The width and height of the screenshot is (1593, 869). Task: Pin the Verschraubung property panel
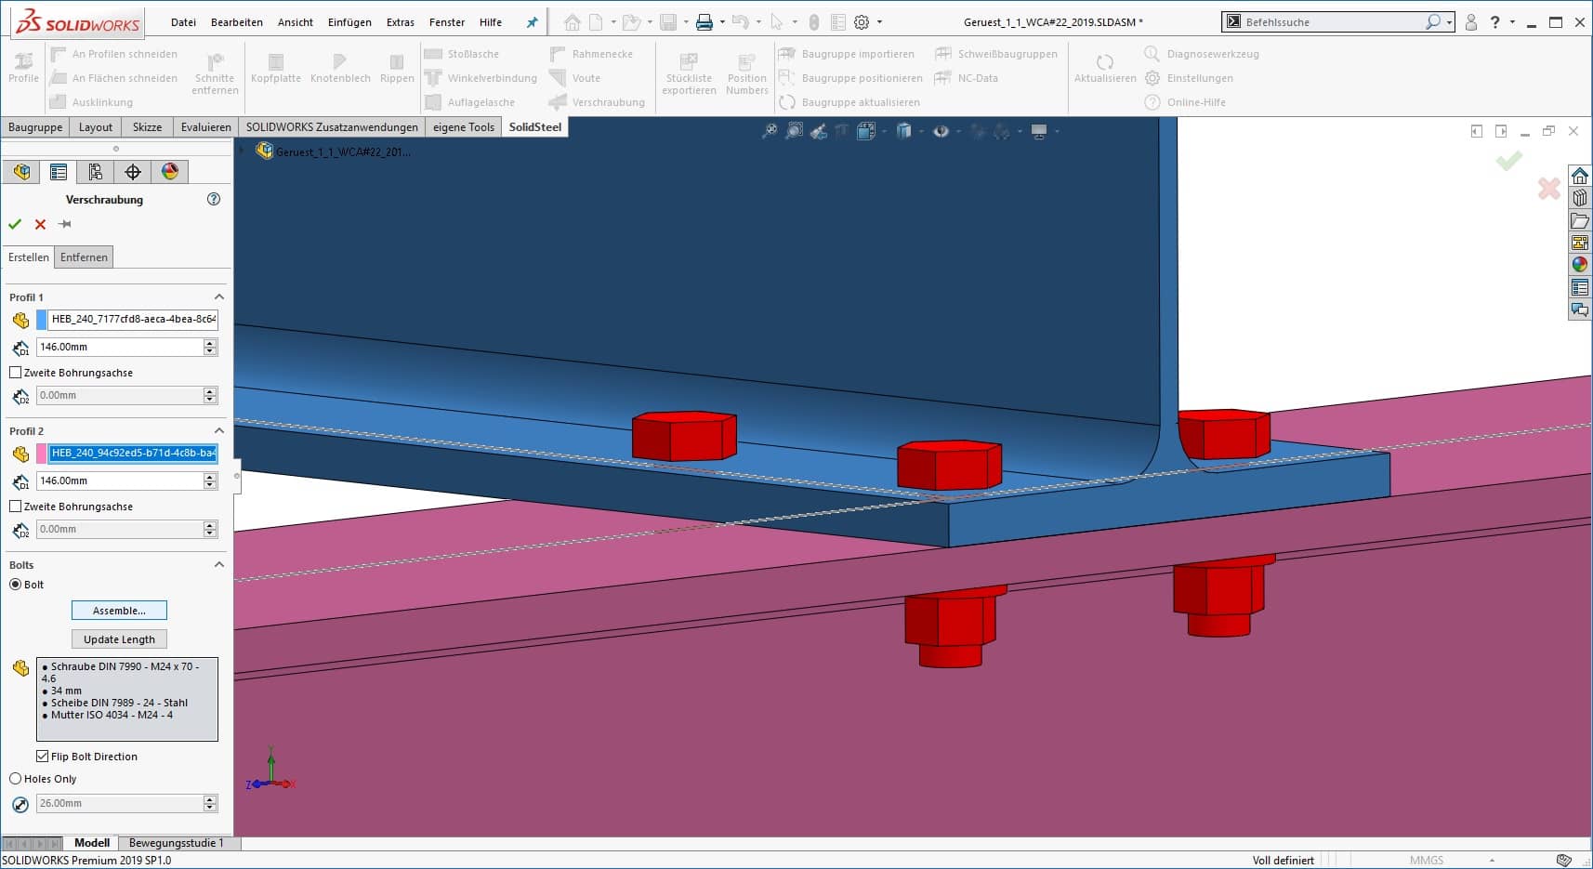click(x=64, y=224)
